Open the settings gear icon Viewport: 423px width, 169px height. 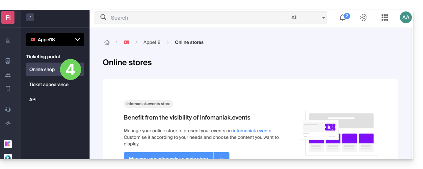click(x=364, y=18)
